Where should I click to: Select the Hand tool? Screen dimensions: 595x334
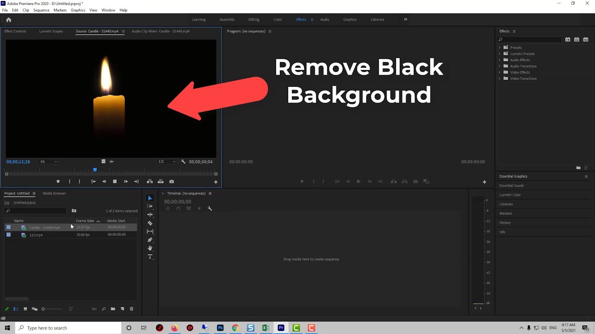[x=150, y=248]
